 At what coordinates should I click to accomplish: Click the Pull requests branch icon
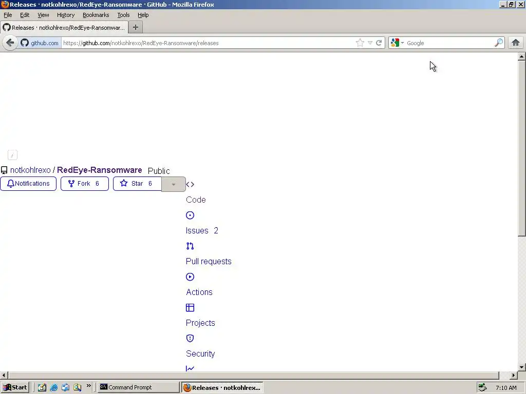pyautogui.click(x=190, y=246)
